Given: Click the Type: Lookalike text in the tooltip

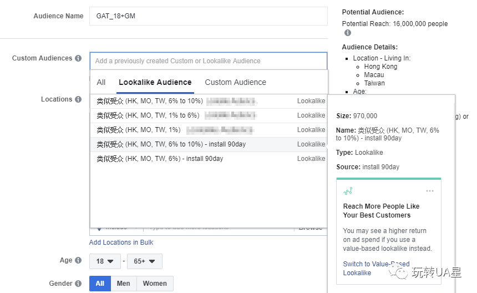Looking at the screenshot, I should (x=359, y=153).
